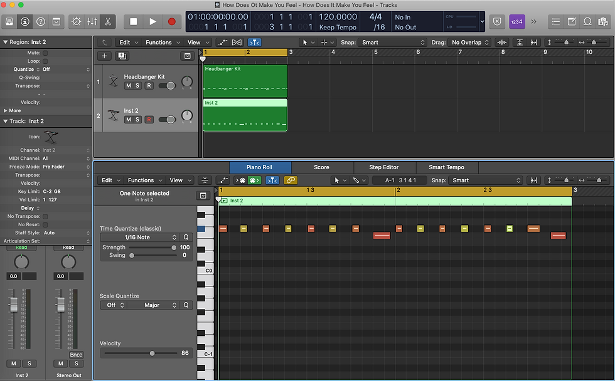
Task: Toggle Catch Playhead in Tracks area
Action: point(255,42)
